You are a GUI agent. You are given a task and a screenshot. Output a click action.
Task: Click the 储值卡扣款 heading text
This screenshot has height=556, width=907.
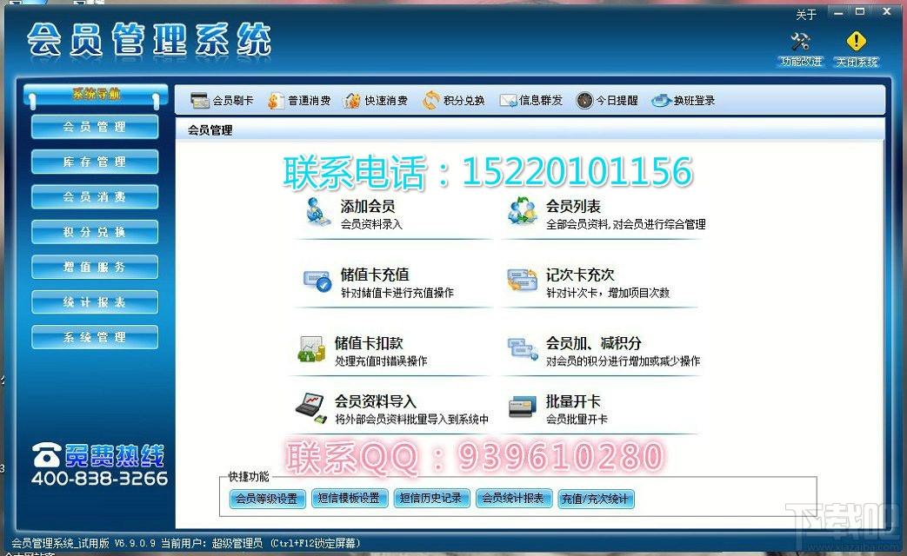[x=369, y=343]
